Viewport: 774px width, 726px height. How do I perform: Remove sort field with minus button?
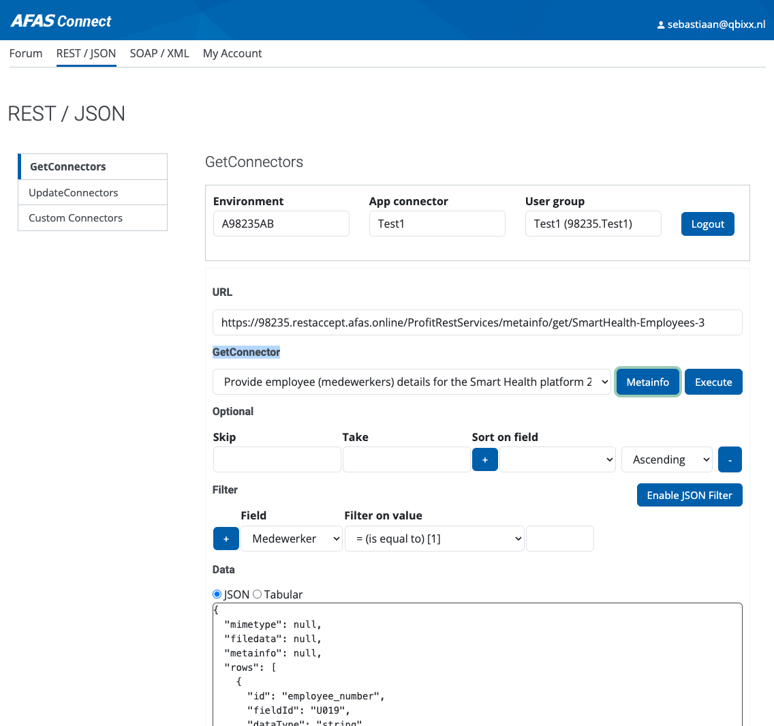click(x=730, y=459)
